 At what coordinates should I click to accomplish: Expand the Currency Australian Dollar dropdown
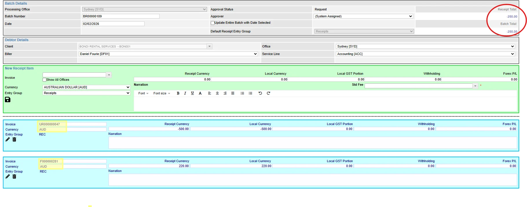click(87, 87)
